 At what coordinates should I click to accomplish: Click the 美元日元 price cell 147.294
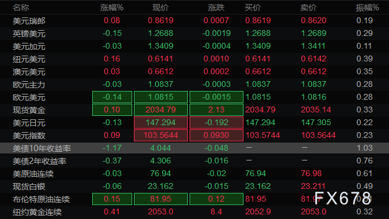161,122
